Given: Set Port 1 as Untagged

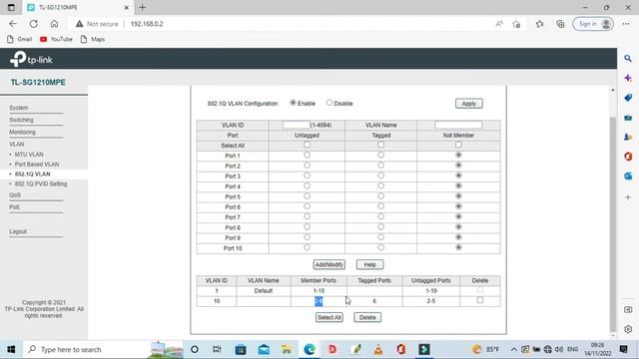Looking at the screenshot, I should tap(307, 156).
